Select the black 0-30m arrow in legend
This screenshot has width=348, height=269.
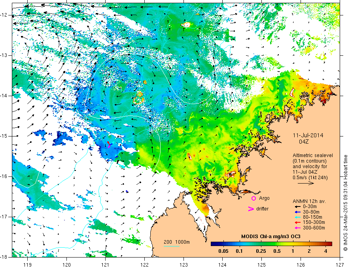coord(297,206)
